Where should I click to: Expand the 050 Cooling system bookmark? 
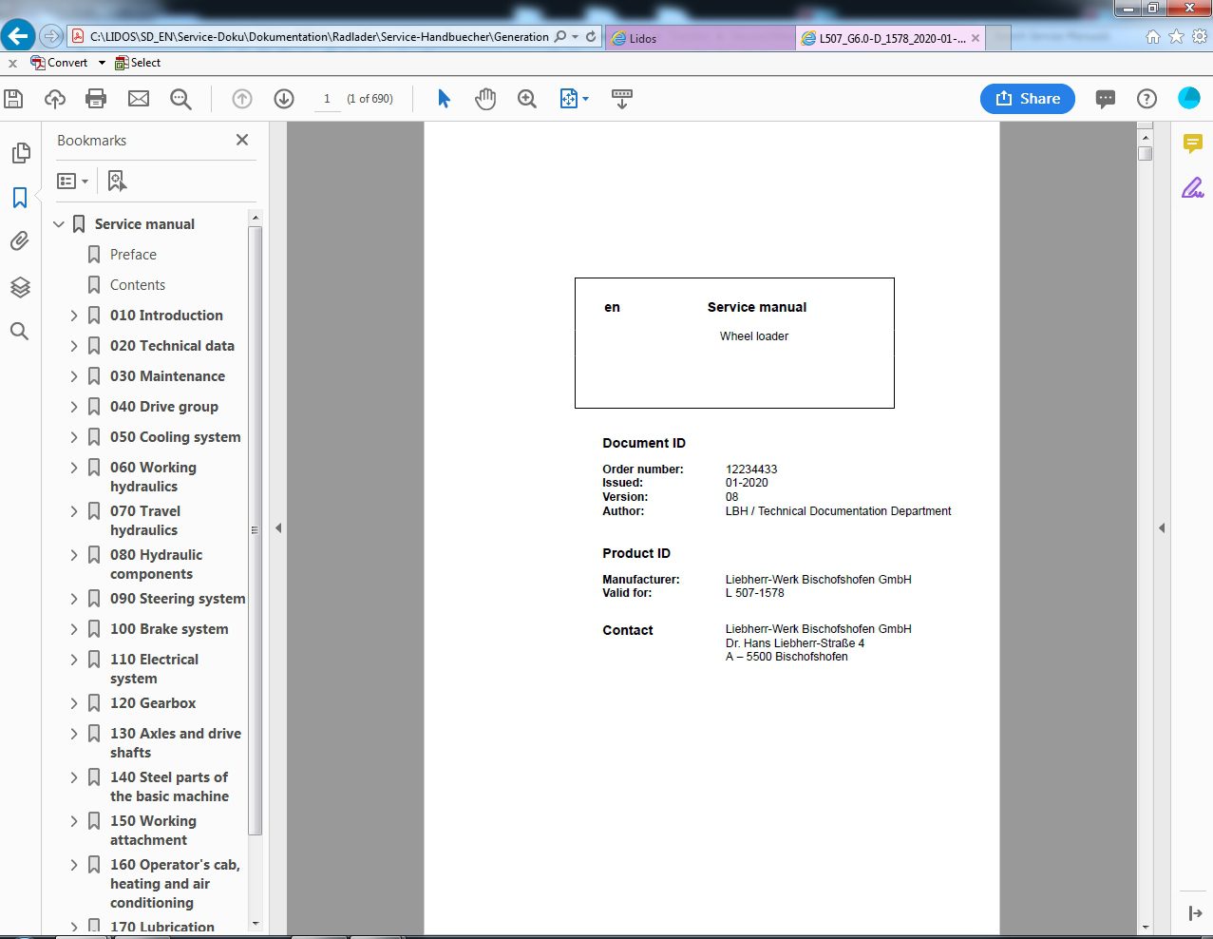tap(74, 437)
